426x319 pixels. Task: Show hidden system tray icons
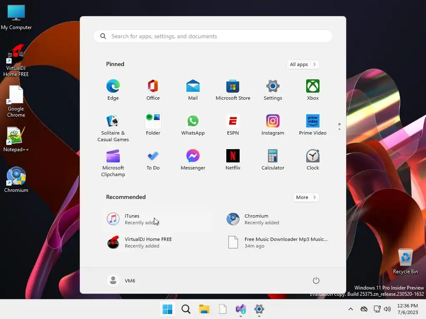pyautogui.click(x=351, y=309)
